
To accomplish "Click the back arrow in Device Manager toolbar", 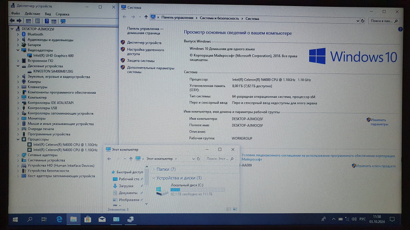I will [12, 20].
